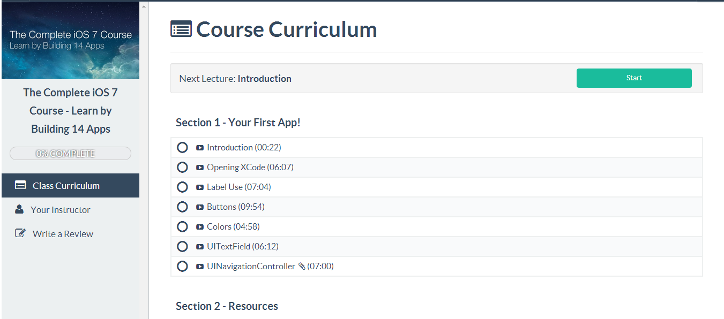Toggle the completion circle for Label Use
The width and height of the screenshot is (724, 319).
tap(182, 187)
